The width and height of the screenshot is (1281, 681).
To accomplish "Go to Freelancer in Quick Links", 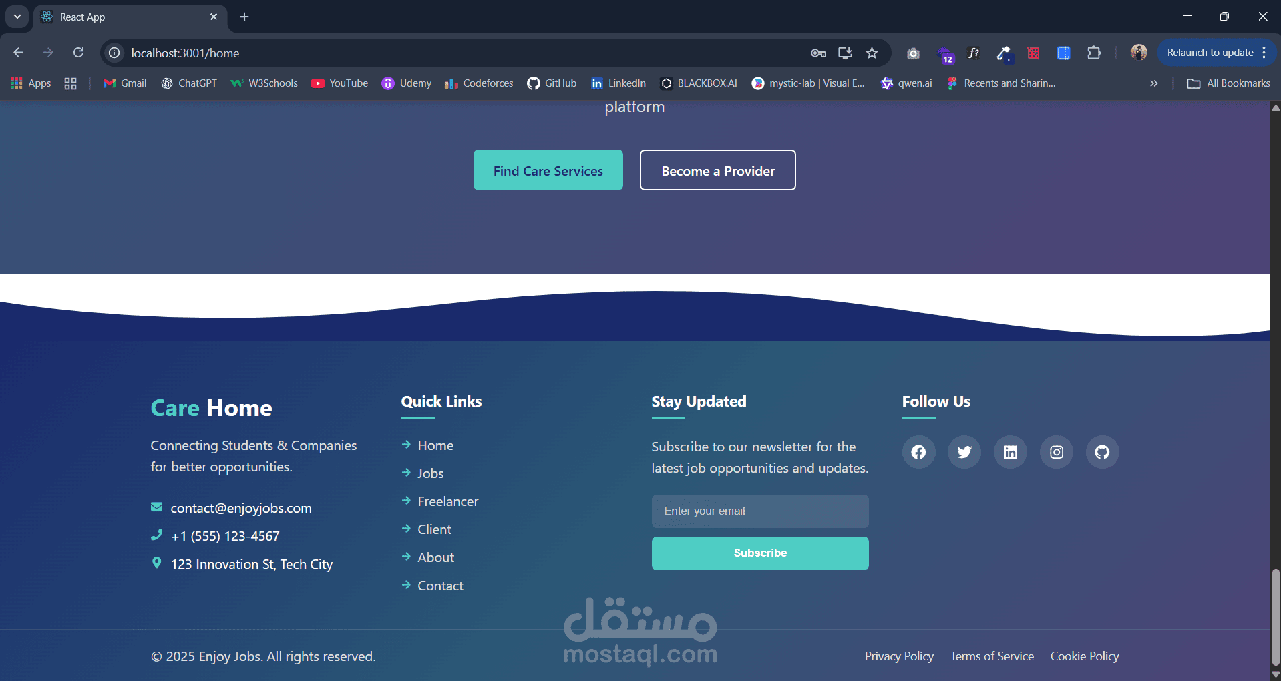I will click(447, 501).
